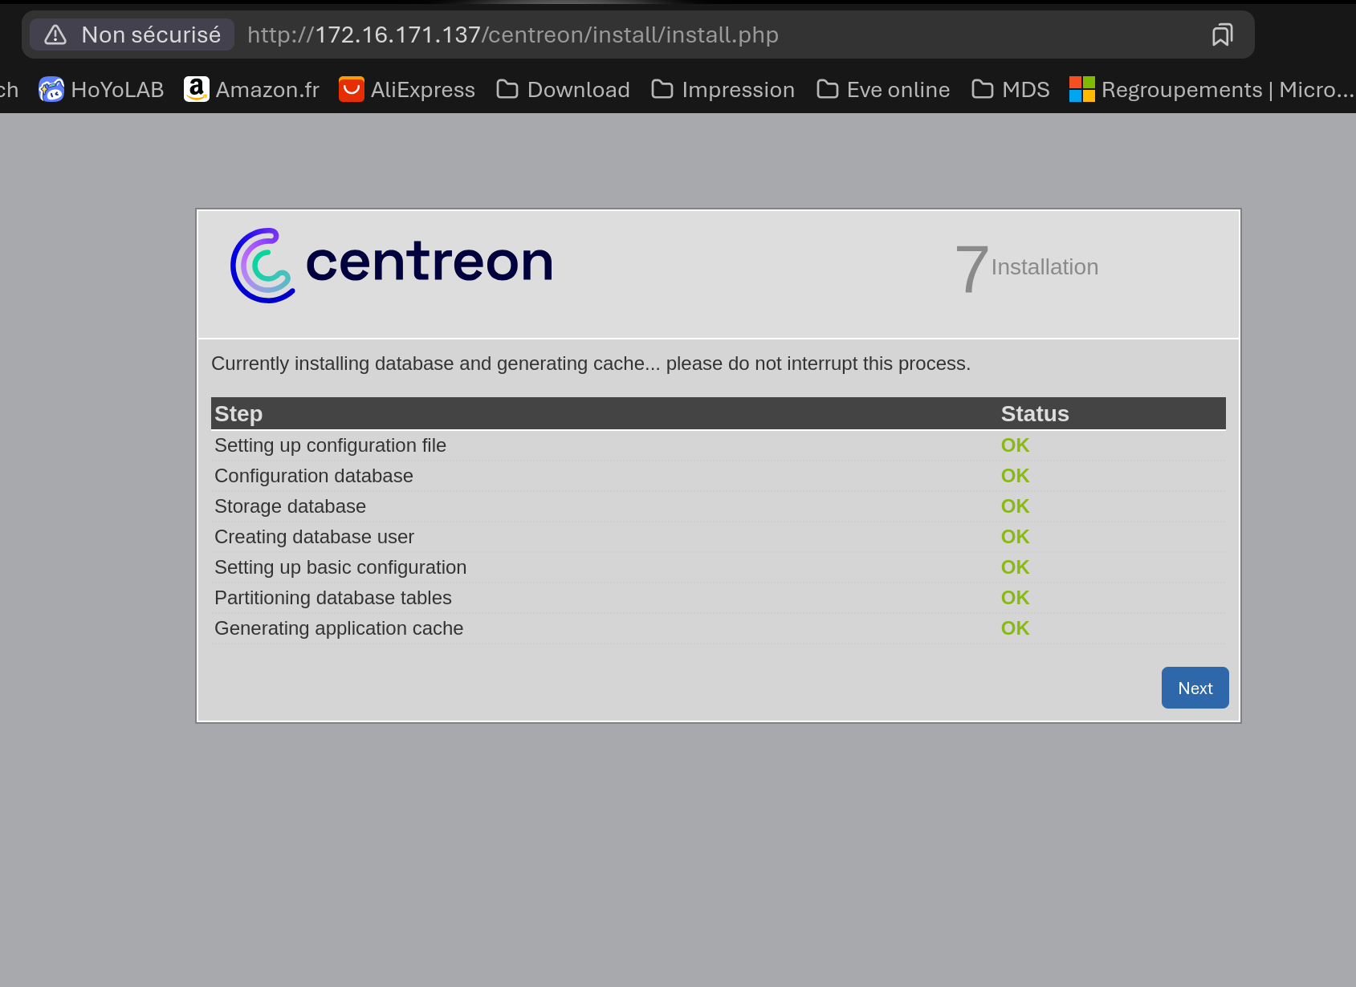
Task: Click the bookmarks icon in the address bar
Action: pyautogui.click(x=1222, y=35)
